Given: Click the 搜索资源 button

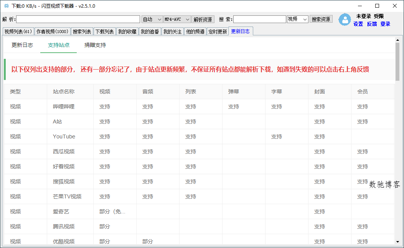Looking at the screenshot, I should point(321,19).
